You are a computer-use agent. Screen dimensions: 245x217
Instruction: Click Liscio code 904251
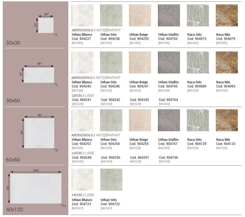point(139,157)
